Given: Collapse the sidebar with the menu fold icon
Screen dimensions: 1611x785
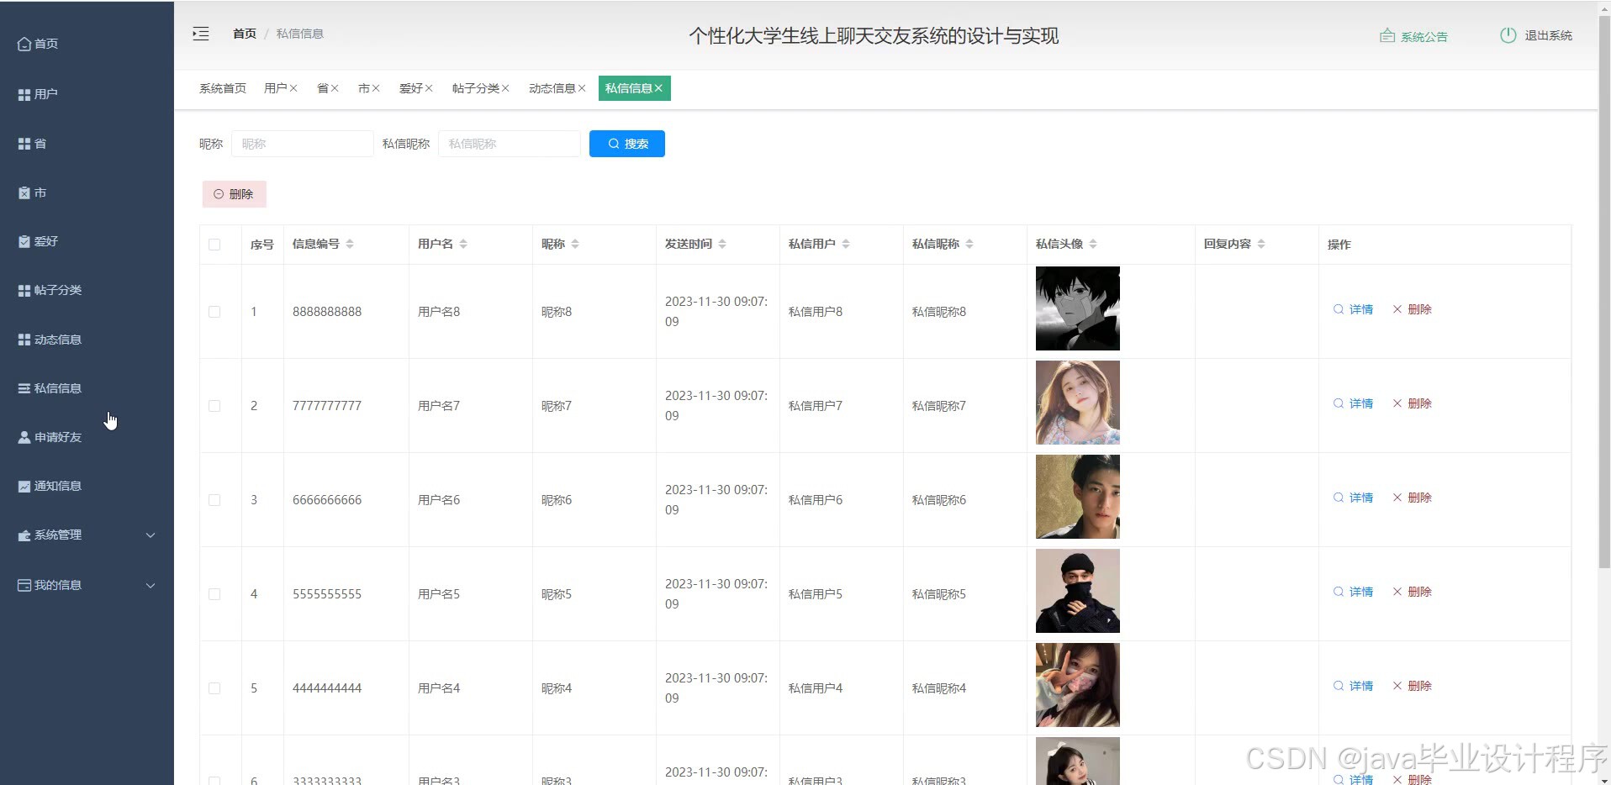Looking at the screenshot, I should pyautogui.click(x=200, y=34).
